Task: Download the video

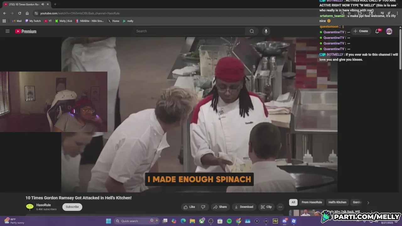Action: tap(244, 207)
